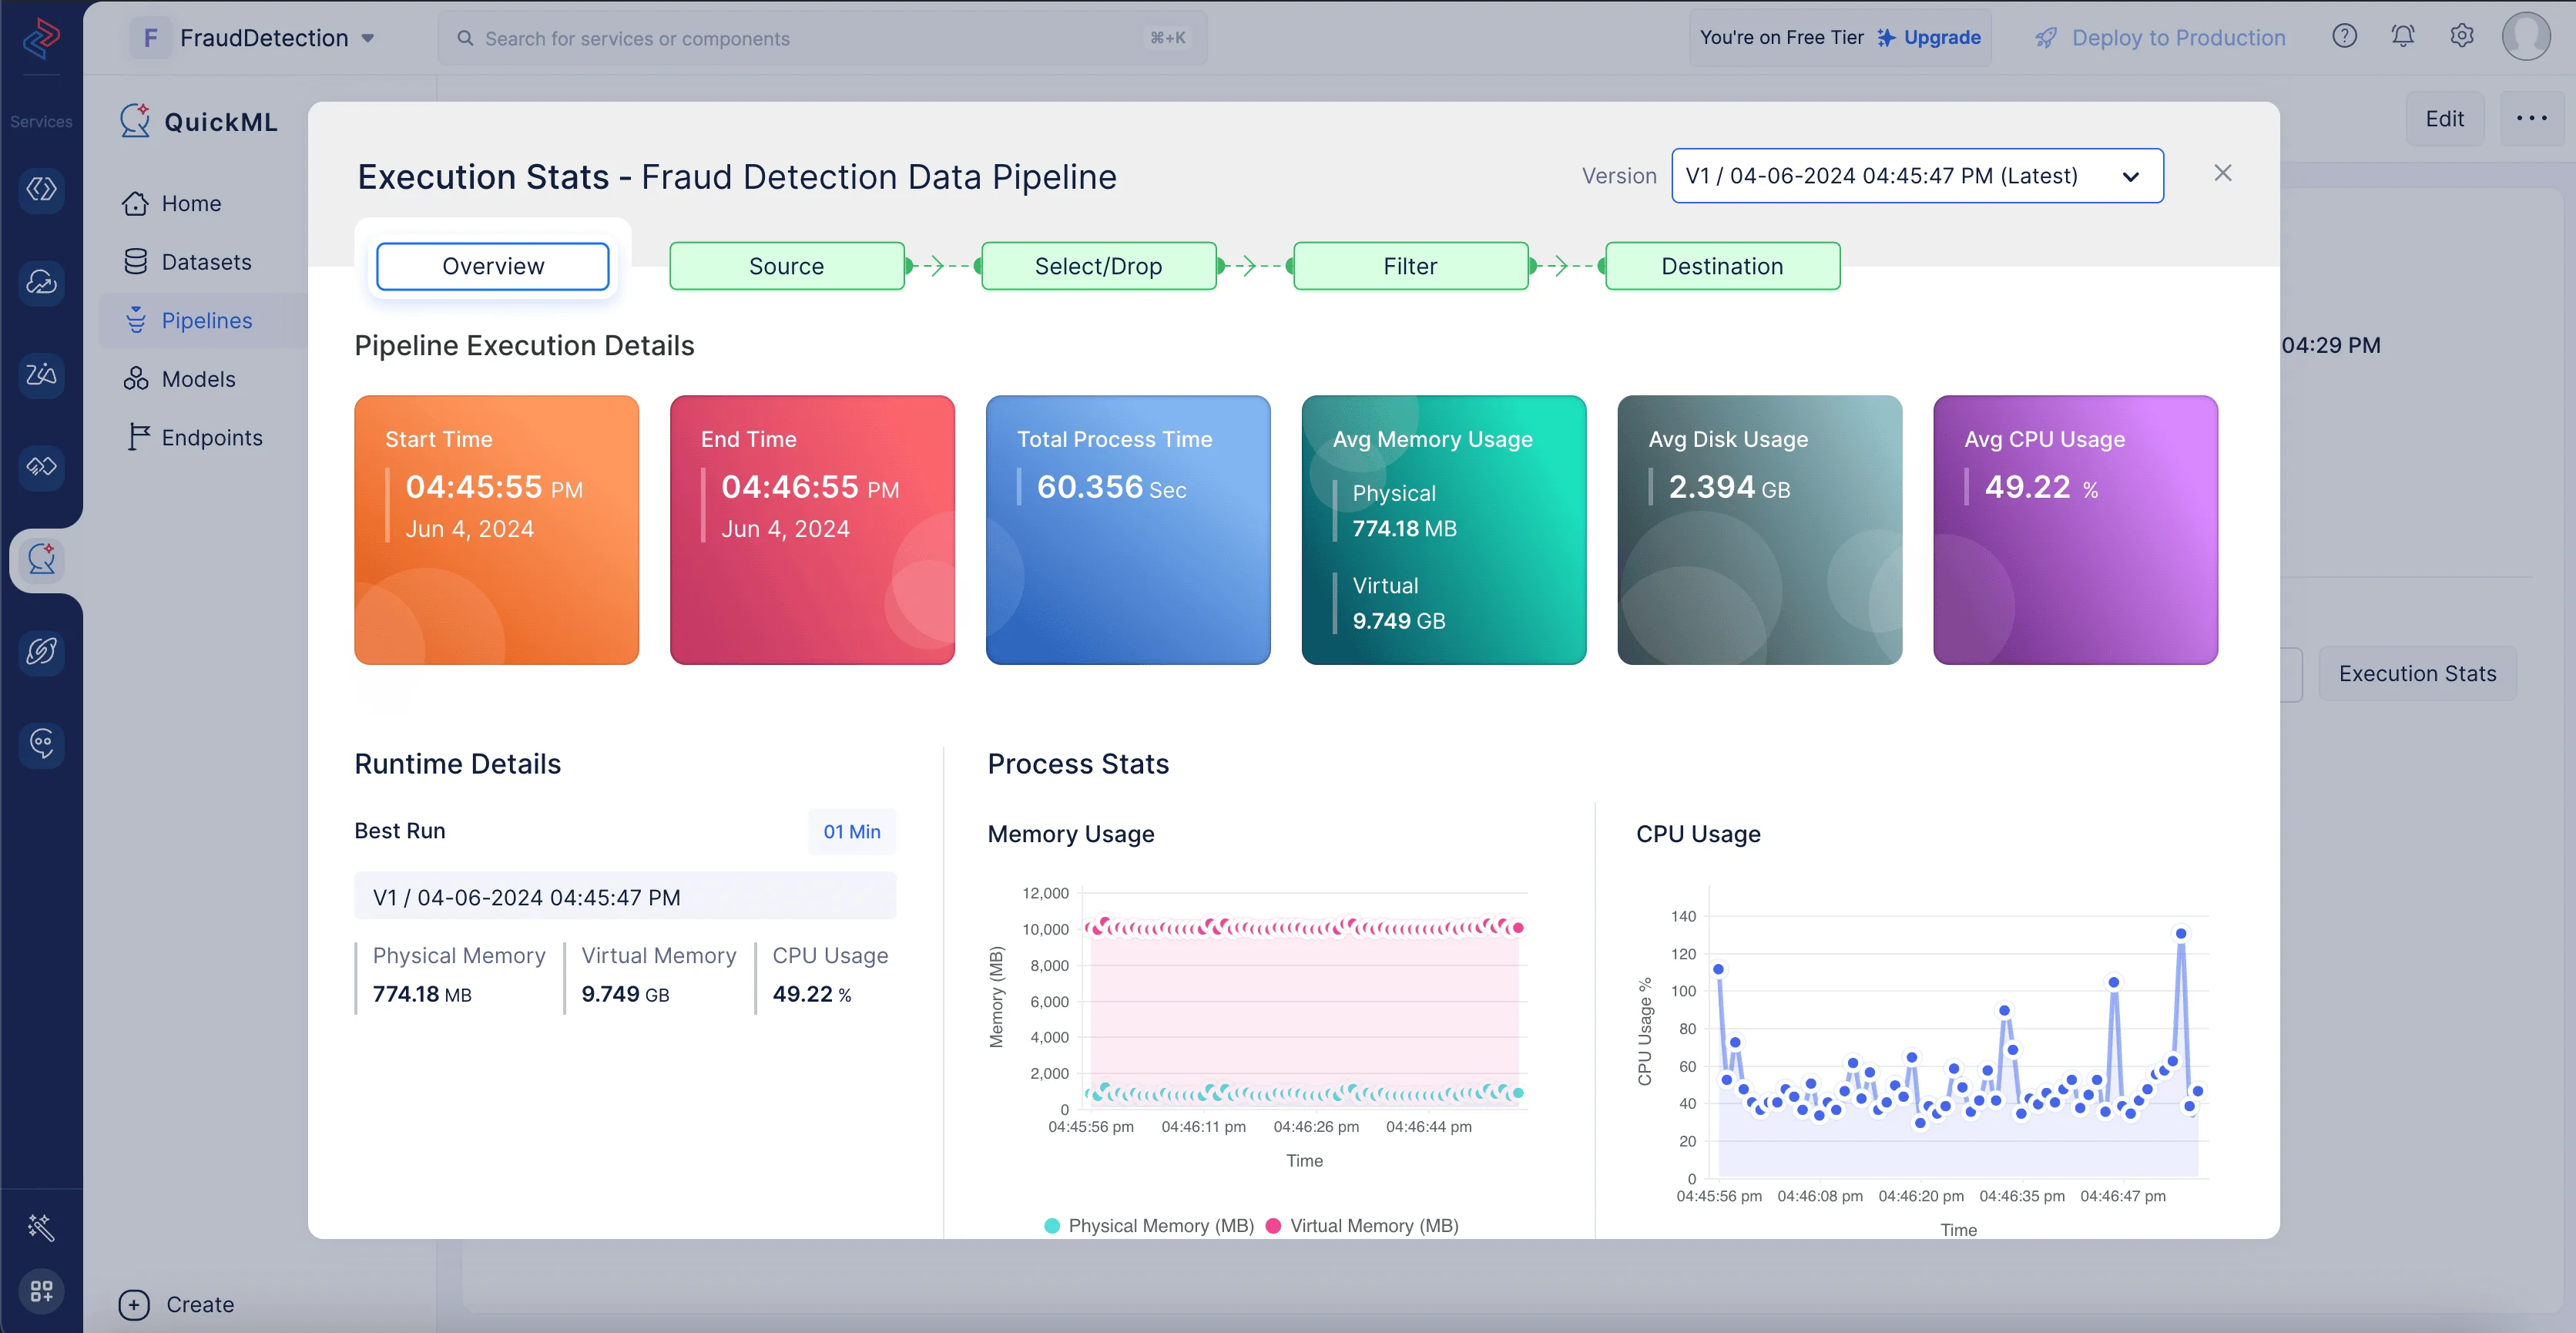Open the FraudDetection project dropdown
The width and height of the screenshot is (2576, 1333).
[264, 38]
